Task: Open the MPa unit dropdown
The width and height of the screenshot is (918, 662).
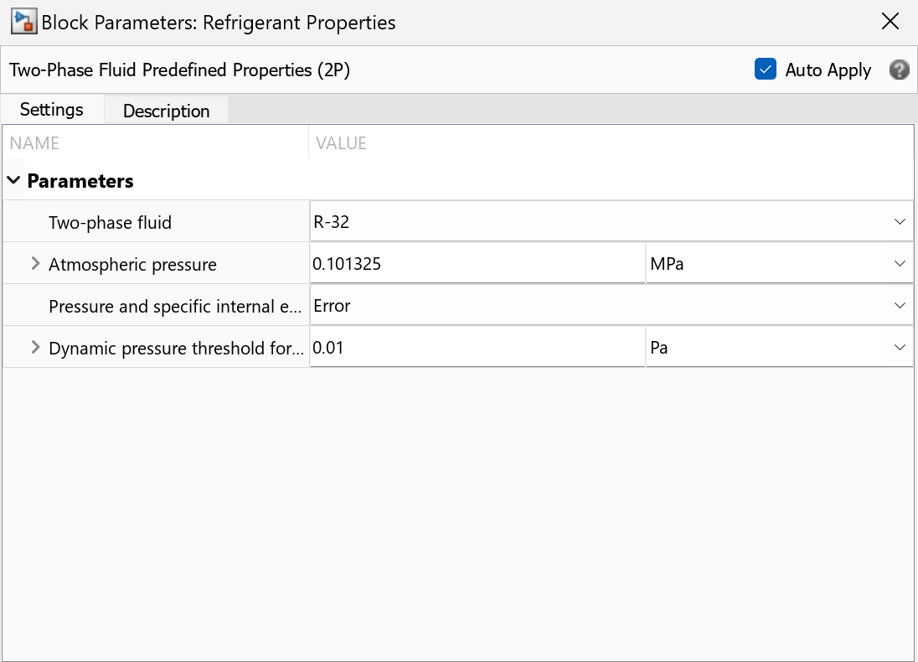Action: pos(778,264)
